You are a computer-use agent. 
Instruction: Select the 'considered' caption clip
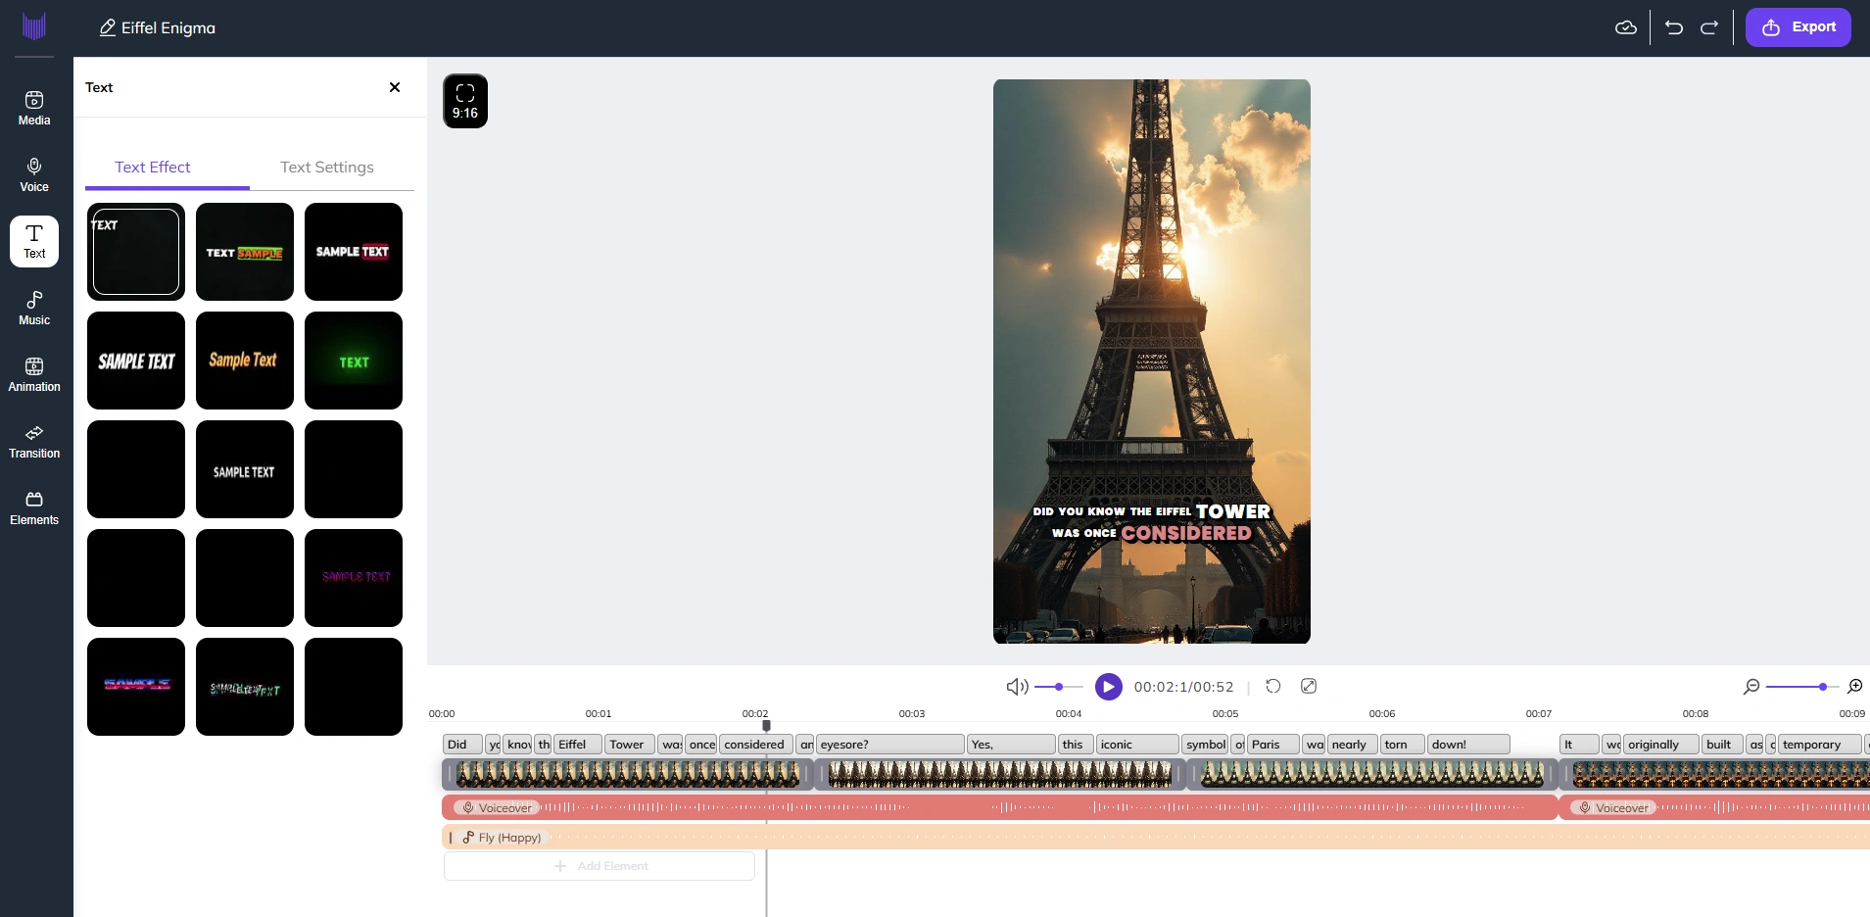click(756, 745)
